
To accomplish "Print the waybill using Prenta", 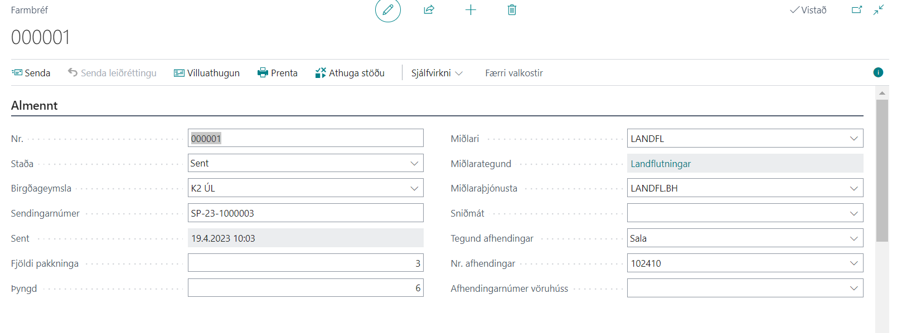I will [x=278, y=73].
